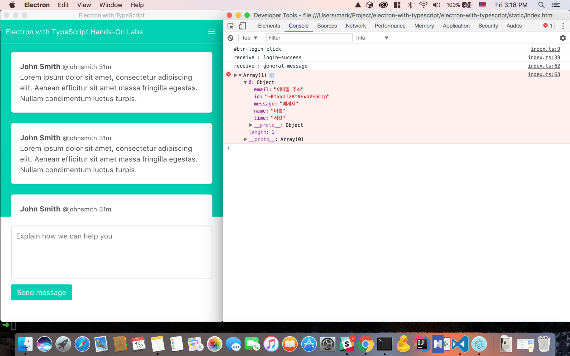570x356 pixels.
Task: Open Visual Studio Code from dock
Action: [460, 344]
